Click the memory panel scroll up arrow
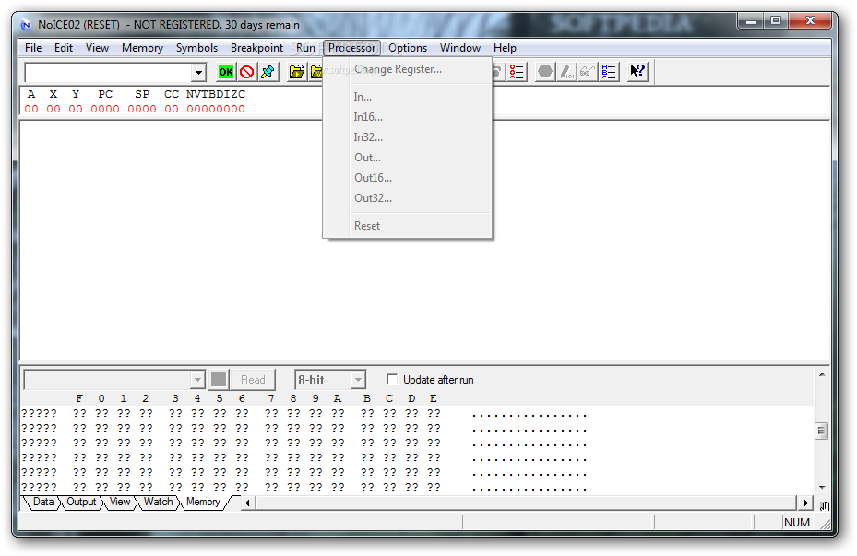857x556 pixels. click(821, 374)
